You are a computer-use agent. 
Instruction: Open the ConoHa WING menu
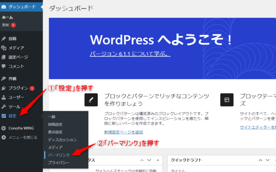(21, 128)
